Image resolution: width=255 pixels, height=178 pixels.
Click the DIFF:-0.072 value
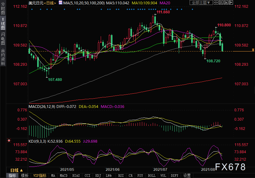click(x=66, y=107)
